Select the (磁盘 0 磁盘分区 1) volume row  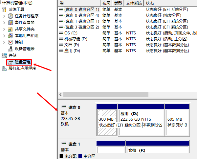click(127, 10)
